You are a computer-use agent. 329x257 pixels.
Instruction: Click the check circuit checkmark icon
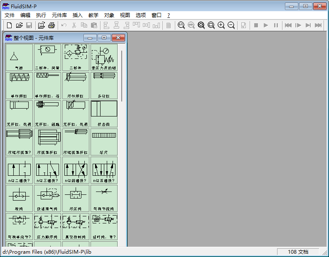[x=243, y=25]
